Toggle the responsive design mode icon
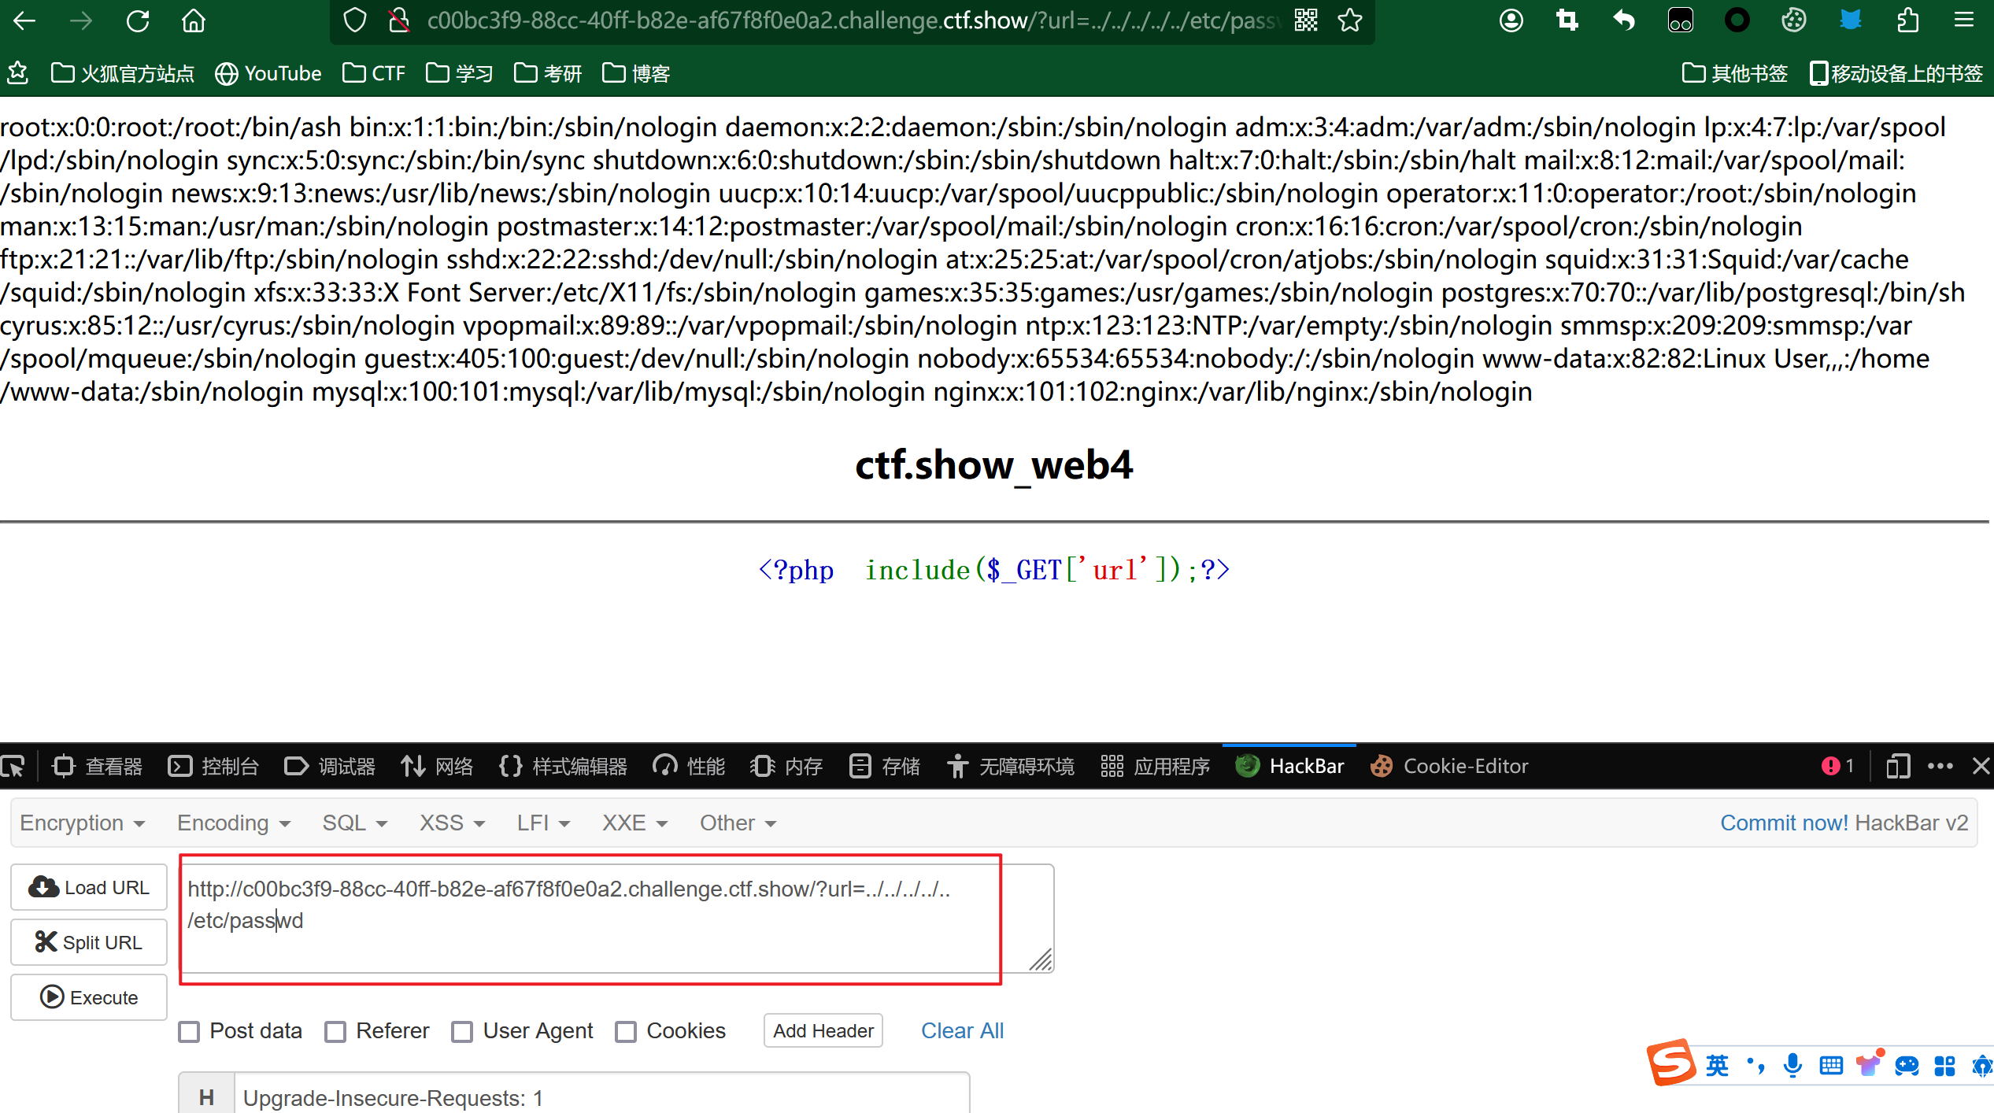1994x1113 pixels. pos(1898,766)
